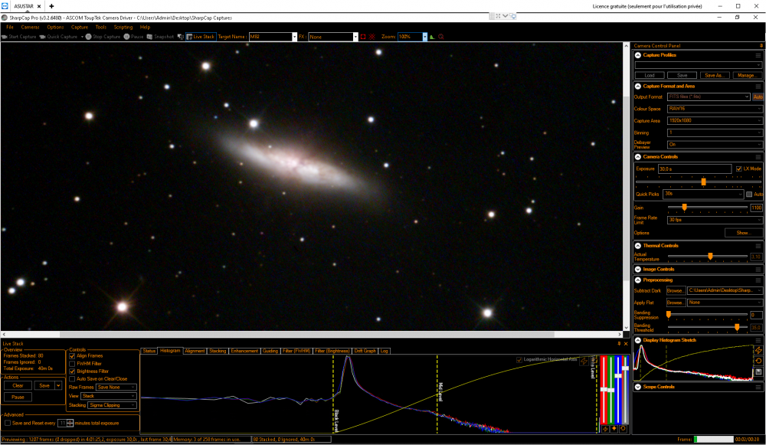Open the Stacking Sigma Clipping dropdown
The image size is (766, 445).
pyautogui.click(x=112, y=405)
